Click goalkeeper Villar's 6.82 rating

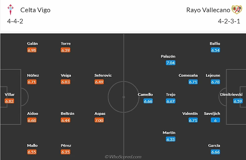(10, 101)
